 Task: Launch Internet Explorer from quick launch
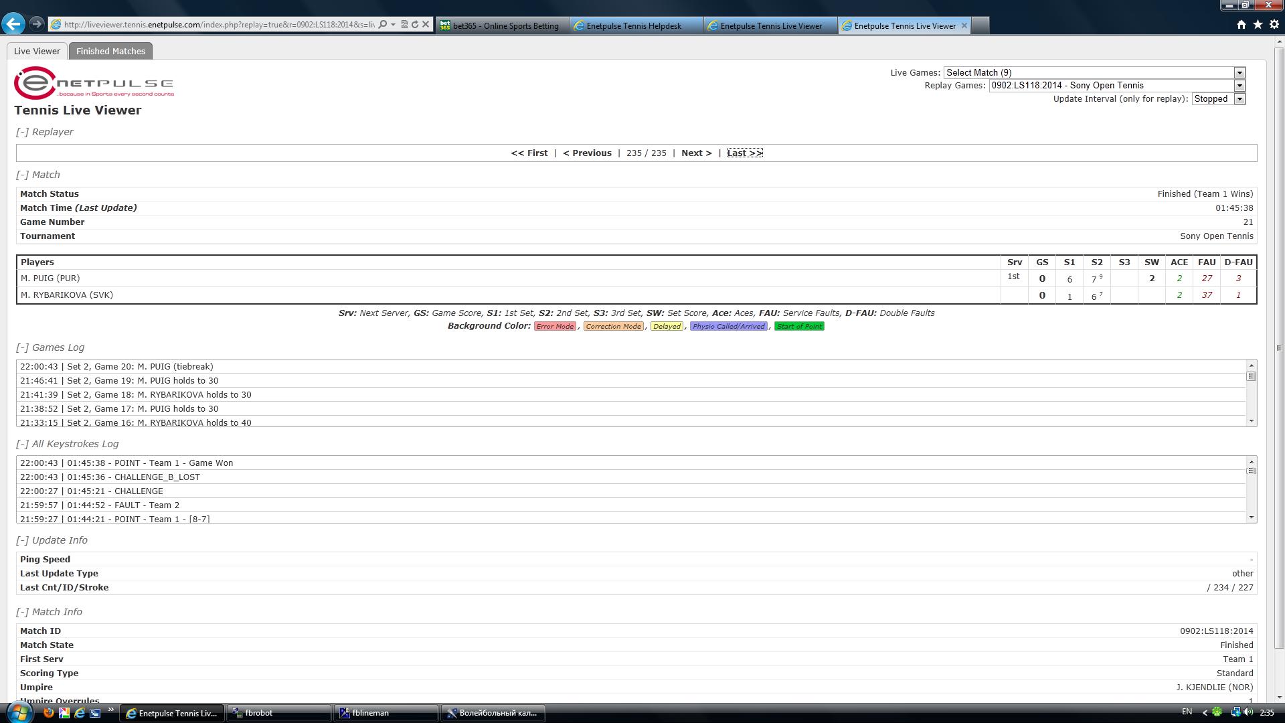tap(80, 713)
